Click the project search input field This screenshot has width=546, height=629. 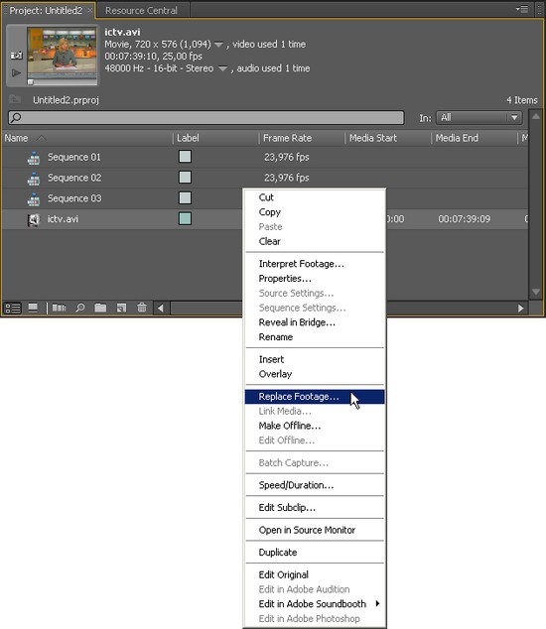[205, 117]
